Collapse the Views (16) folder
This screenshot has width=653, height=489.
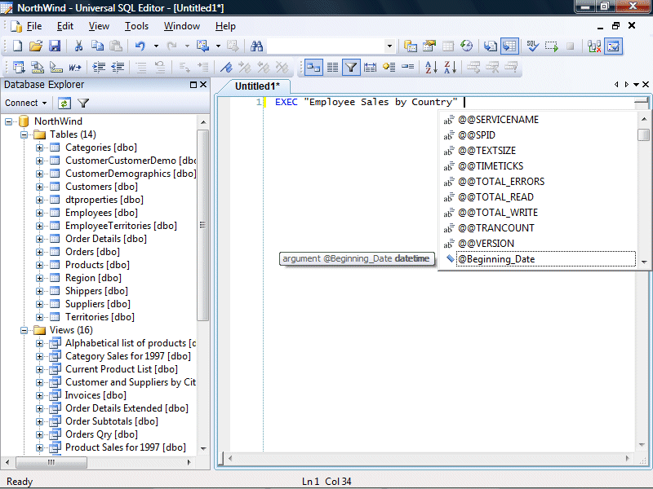pos(24,330)
